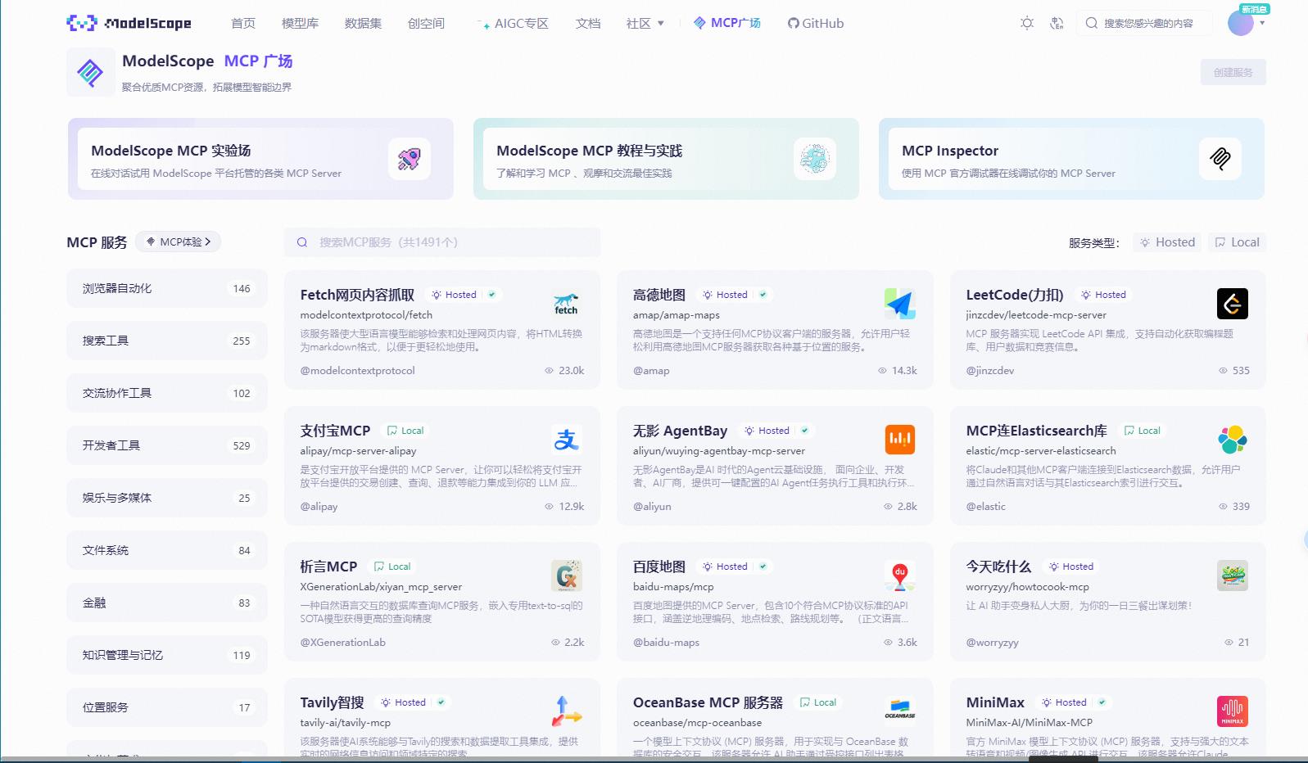Click the OceanBase logo icon
This screenshot has height=763, width=1308.
pyautogui.click(x=899, y=711)
